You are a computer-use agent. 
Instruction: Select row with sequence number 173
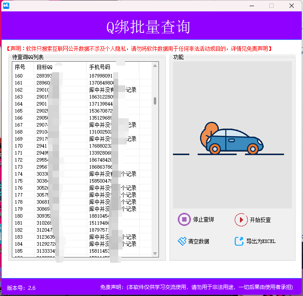[82, 167]
